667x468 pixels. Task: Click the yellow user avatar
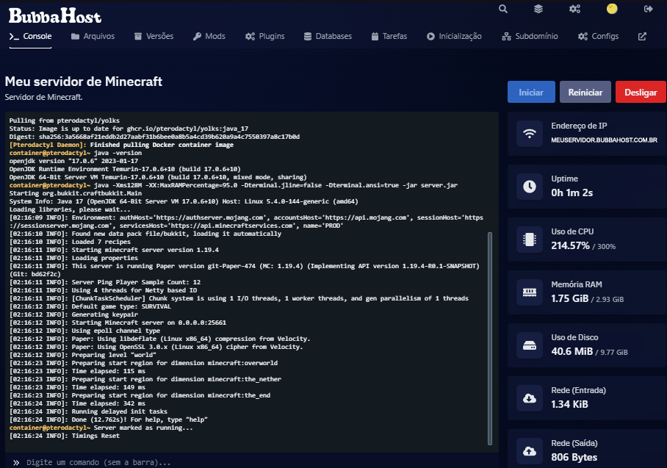tap(612, 9)
